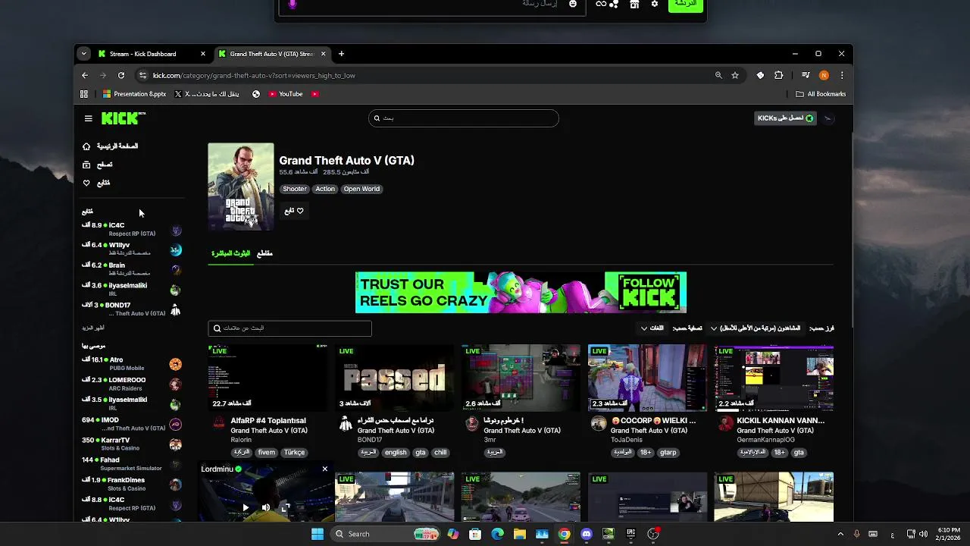Select the fivem tag
Screen dimensions: 970x546
coord(267,452)
